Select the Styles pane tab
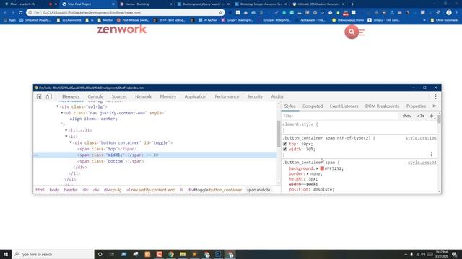Viewport: 462px width, 259px height. coord(289,106)
